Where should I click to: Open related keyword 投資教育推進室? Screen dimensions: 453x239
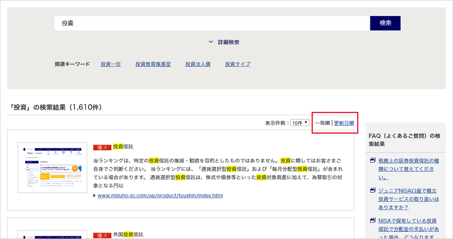pyautogui.click(x=153, y=64)
